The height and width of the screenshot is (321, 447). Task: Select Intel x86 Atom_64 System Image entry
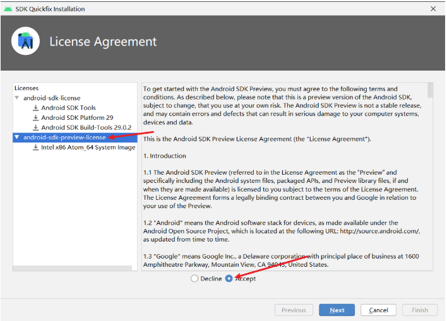88,147
